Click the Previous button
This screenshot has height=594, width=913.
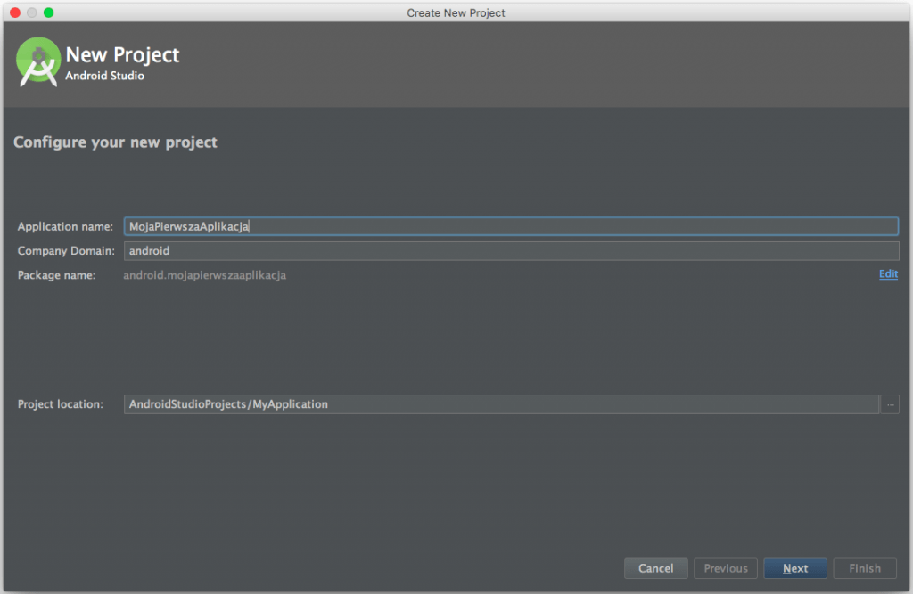(725, 568)
